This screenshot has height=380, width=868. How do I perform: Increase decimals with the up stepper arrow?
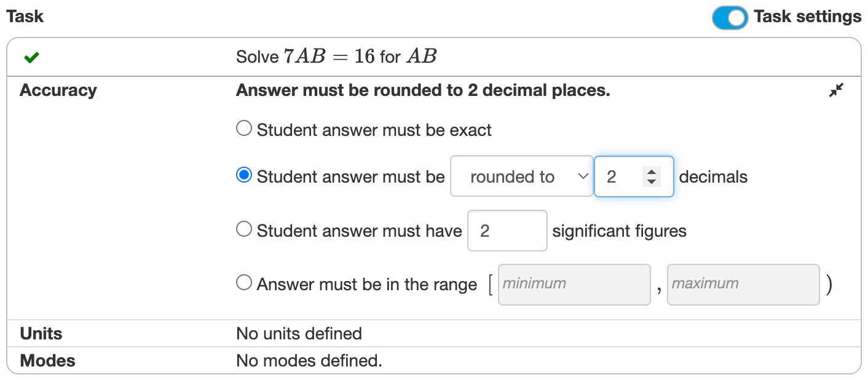pos(652,172)
